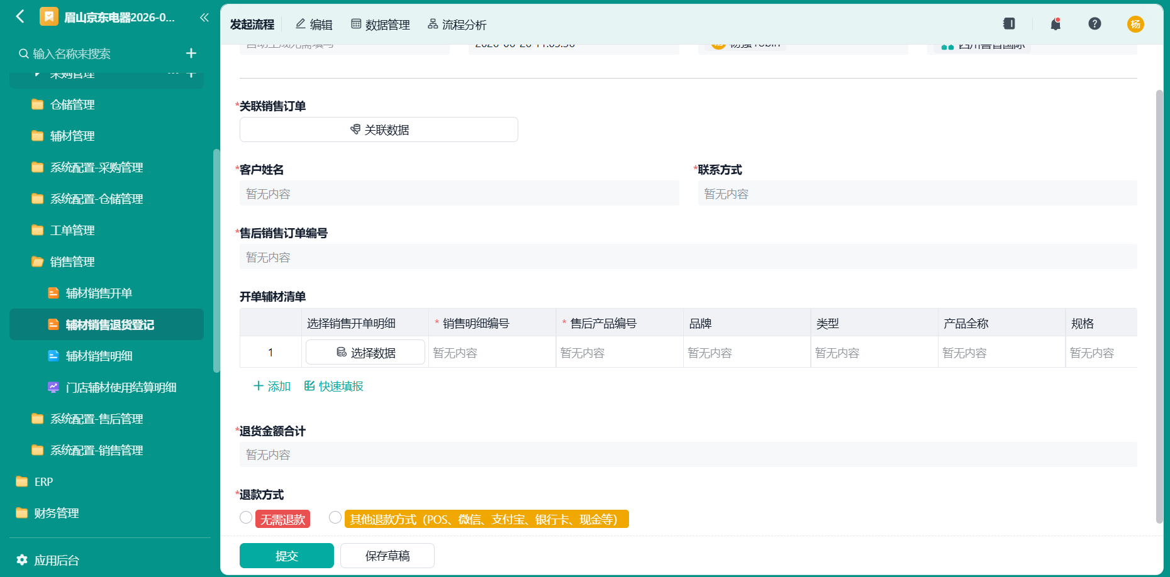Select 其他退款方式 radio option
Viewport: 1170px width, 577px height.
click(335, 517)
